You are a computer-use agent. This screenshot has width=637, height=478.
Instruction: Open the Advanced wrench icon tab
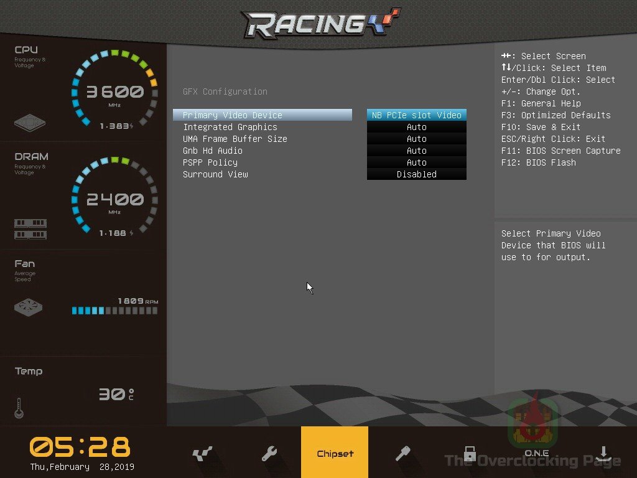click(x=269, y=454)
